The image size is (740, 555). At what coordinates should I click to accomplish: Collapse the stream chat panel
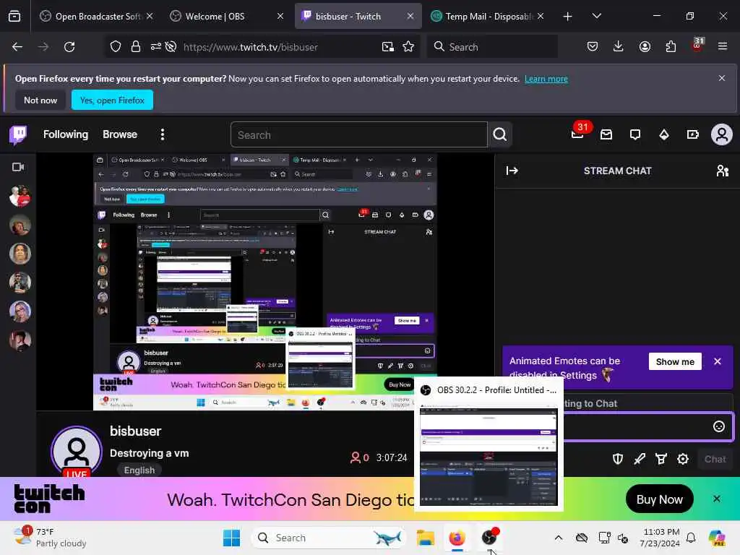tap(512, 171)
